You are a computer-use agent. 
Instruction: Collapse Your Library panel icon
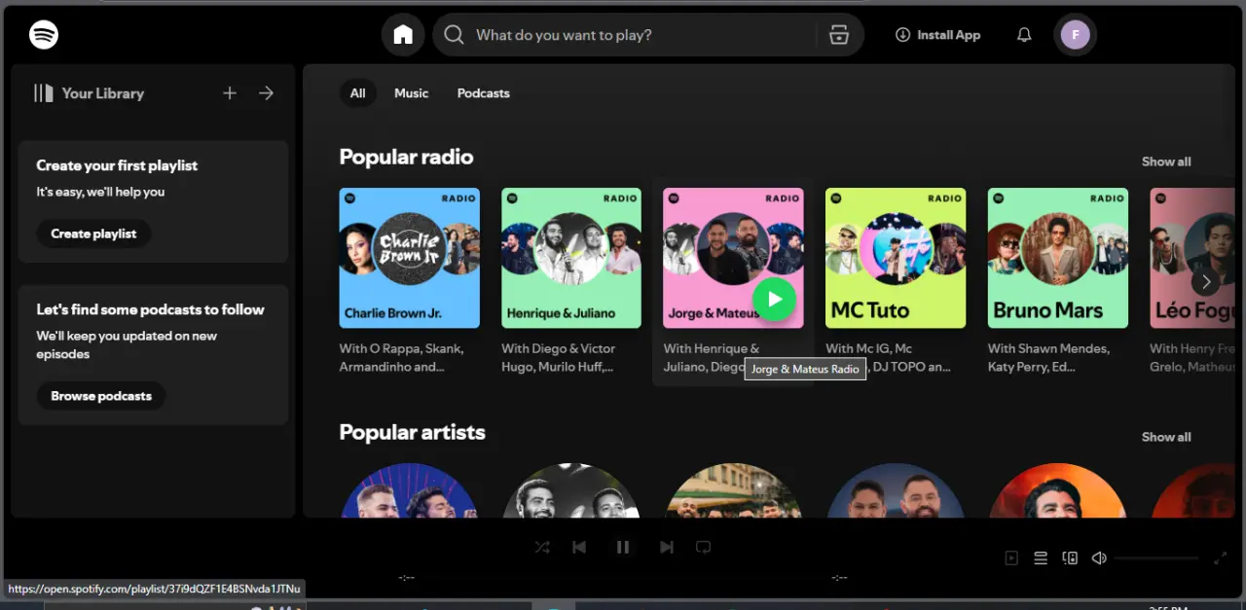pos(44,93)
